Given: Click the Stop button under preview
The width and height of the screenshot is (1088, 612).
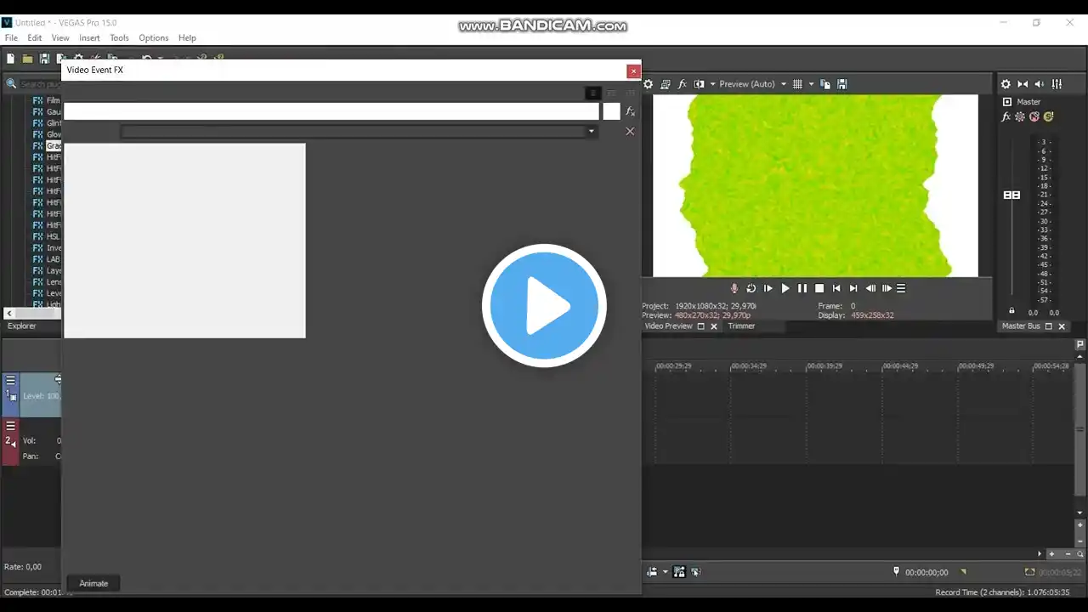Looking at the screenshot, I should [x=819, y=288].
